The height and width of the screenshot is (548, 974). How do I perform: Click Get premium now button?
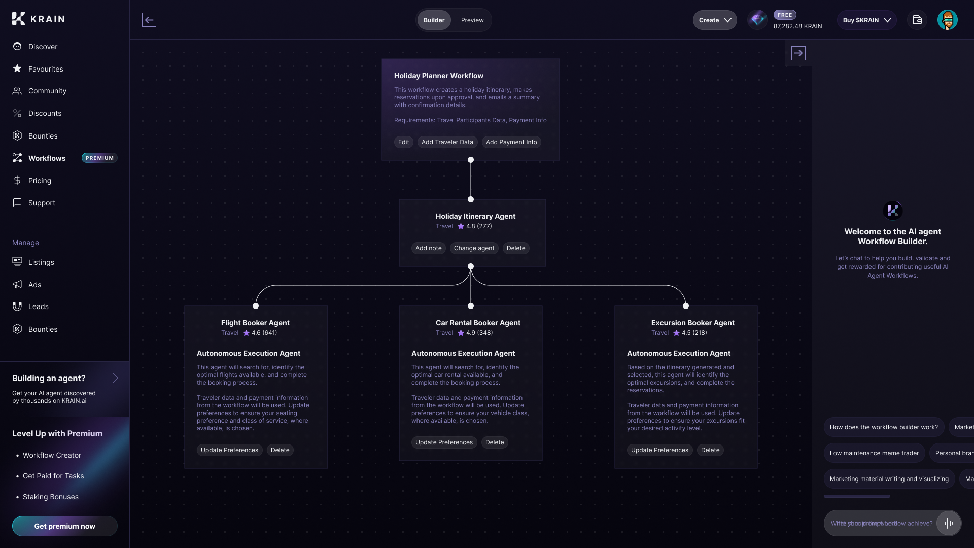64,526
